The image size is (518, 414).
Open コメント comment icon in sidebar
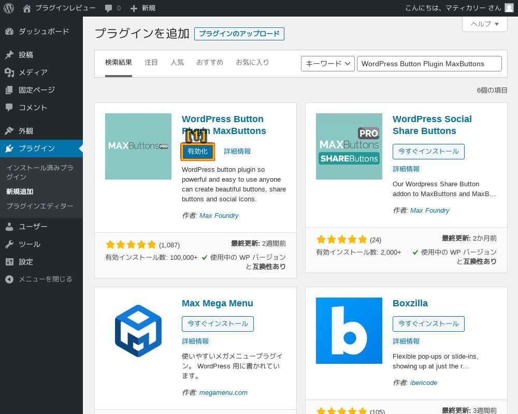[x=9, y=107]
